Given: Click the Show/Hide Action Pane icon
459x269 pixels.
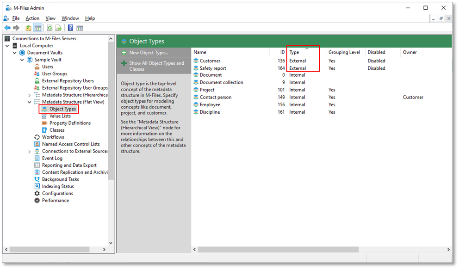Looking at the screenshot, I should [x=80, y=28].
